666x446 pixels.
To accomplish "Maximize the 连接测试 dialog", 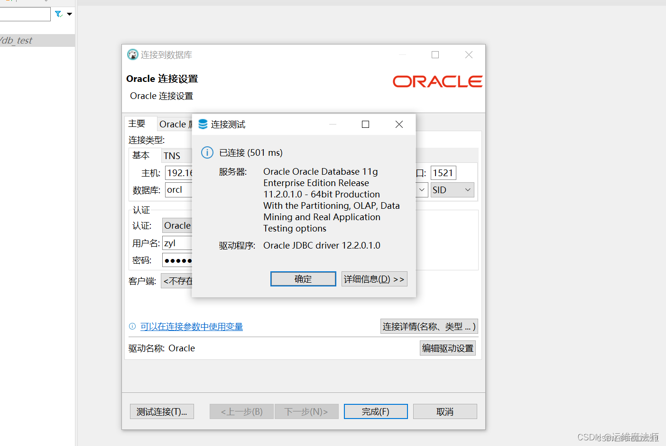I will tap(365, 124).
